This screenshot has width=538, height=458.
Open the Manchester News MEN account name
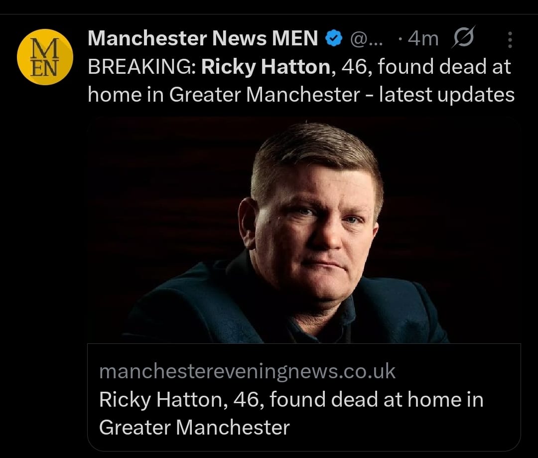[x=203, y=38]
